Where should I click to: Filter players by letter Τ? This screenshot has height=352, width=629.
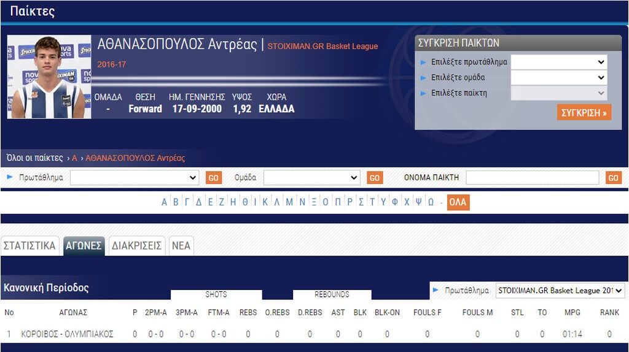(372, 202)
